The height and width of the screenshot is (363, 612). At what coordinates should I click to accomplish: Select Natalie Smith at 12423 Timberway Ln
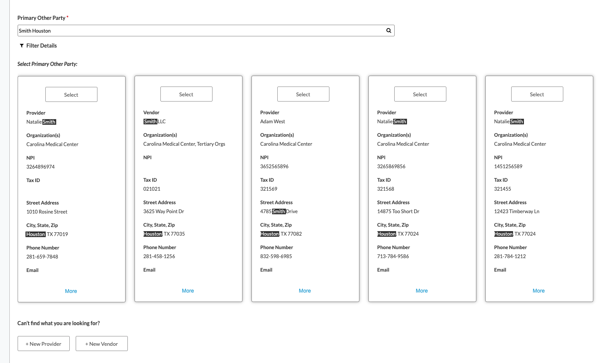click(537, 94)
